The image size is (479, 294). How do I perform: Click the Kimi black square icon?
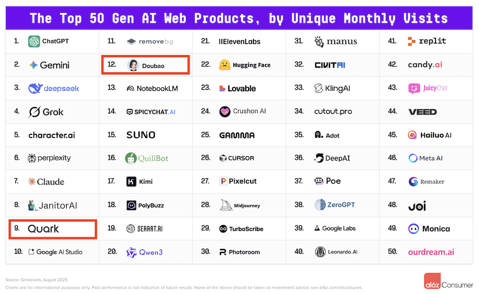[131, 182]
